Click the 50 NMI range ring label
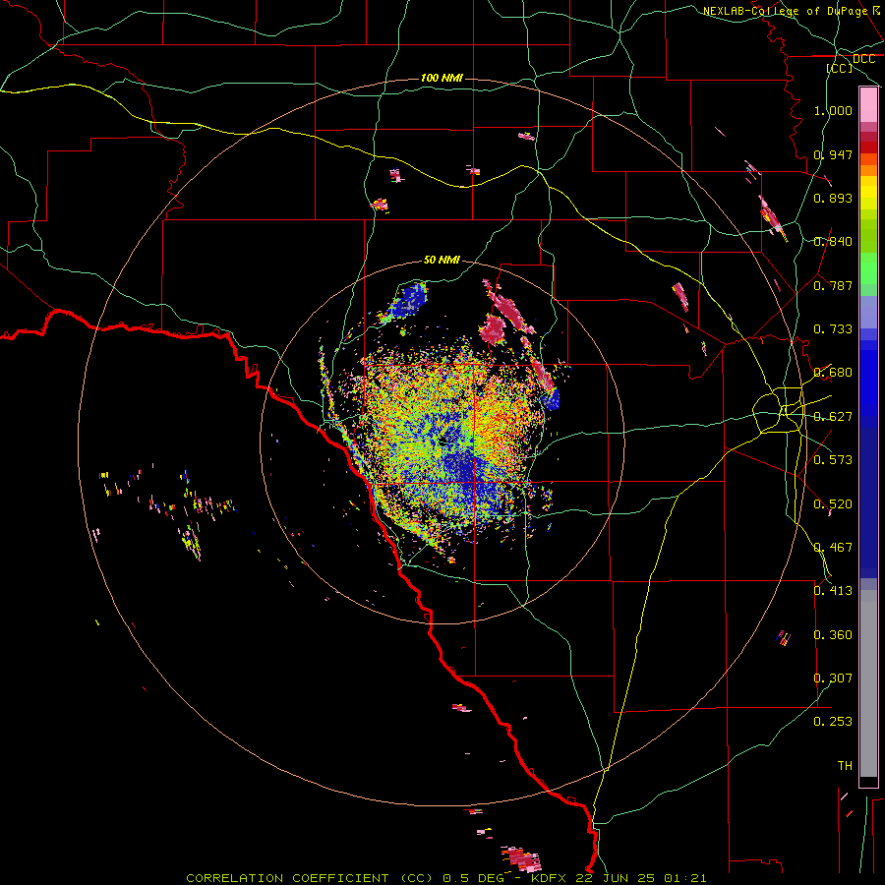Screen dimensions: 885x885 (442, 260)
